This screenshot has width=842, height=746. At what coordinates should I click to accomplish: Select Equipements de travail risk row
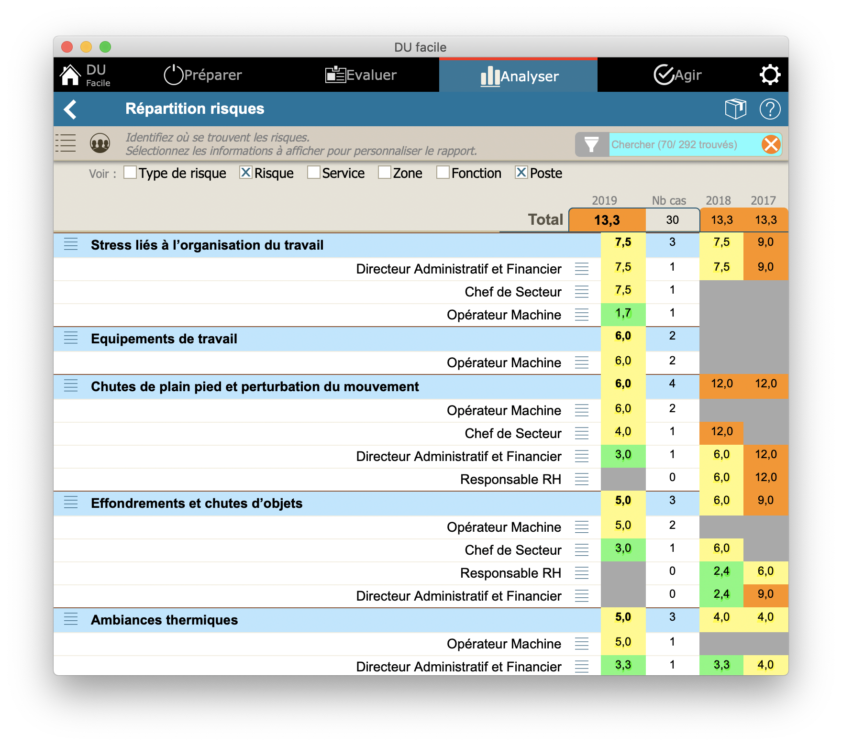point(421,339)
